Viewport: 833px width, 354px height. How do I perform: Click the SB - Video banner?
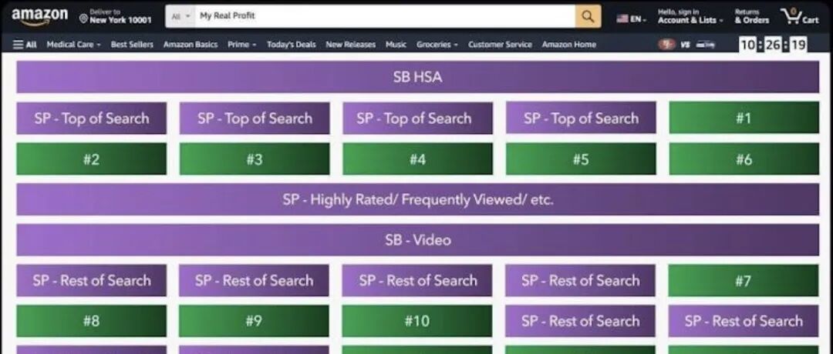pyautogui.click(x=417, y=239)
